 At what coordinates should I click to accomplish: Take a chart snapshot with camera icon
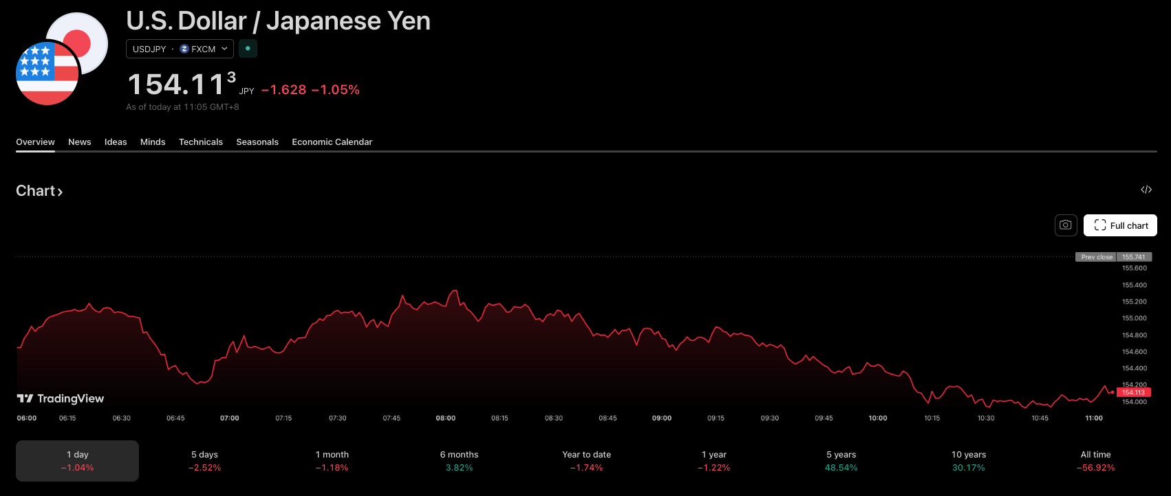1066,225
